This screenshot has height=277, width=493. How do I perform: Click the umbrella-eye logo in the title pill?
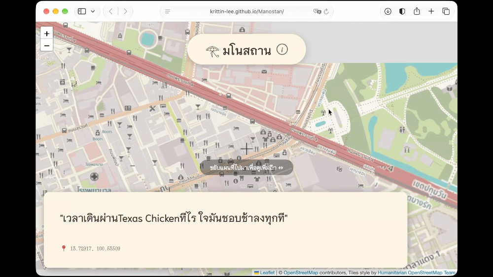pyautogui.click(x=212, y=51)
